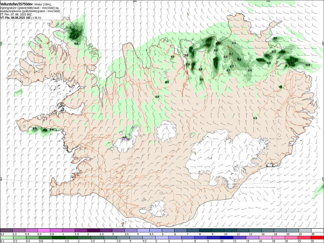The width and height of the screenshot is (324, 243).
Task: Click the navy blue 10–12 mm rain swatch
Action: tap(226, 237)
